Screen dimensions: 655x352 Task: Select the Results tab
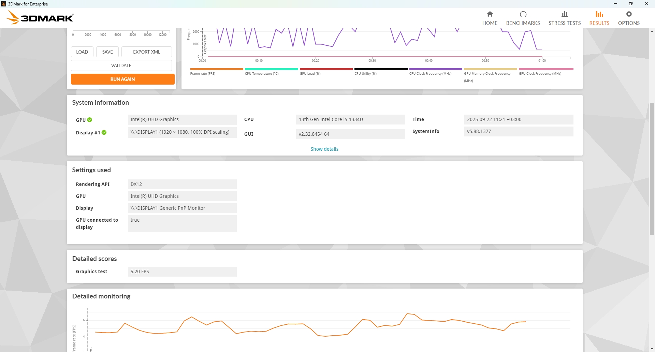click(599, 18)
